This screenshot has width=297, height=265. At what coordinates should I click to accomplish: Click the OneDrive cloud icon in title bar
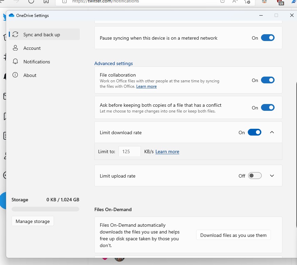click(12, 16)
